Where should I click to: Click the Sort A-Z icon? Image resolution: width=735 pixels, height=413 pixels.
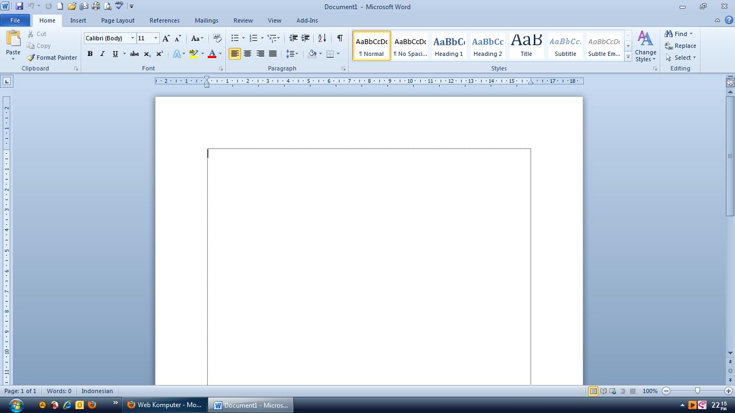322,38
